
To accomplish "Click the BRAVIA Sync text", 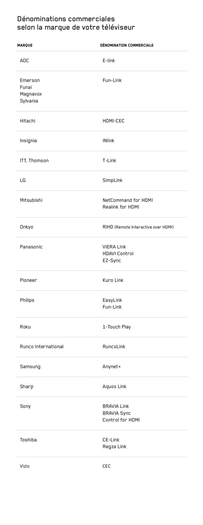I will (x=117, y=413).
